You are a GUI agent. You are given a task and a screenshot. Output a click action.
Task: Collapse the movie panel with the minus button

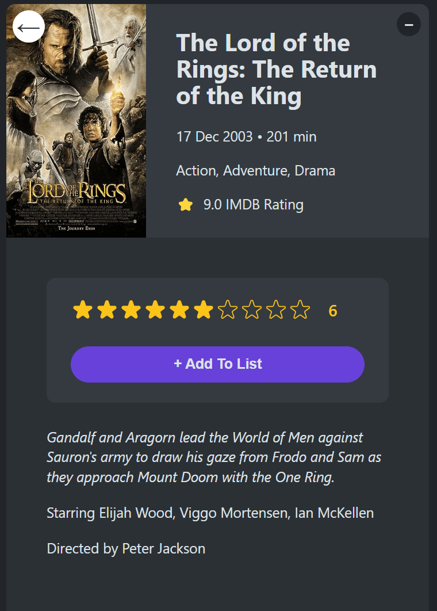[x=409, y=25]
